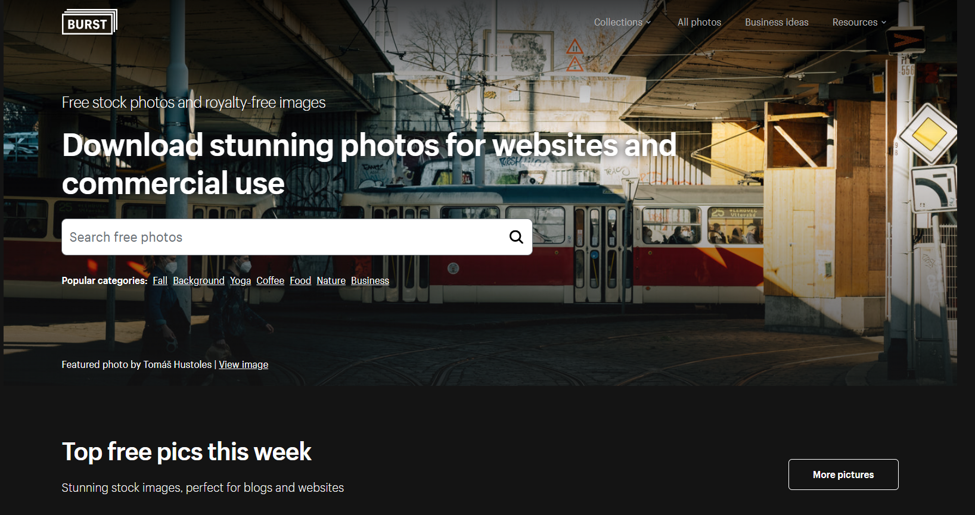Click the magnifying glass search icon
The height and width of the screenshot is (515, 975).
tap(516, 237)
